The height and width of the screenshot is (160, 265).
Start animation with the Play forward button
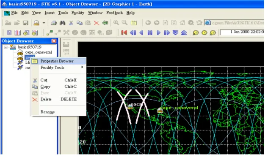[x=158, y=33]
